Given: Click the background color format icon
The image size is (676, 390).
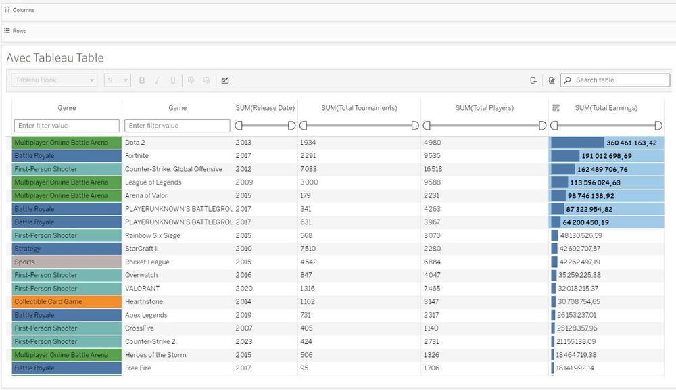Looking at the screenshot, I should click(206, 80).
